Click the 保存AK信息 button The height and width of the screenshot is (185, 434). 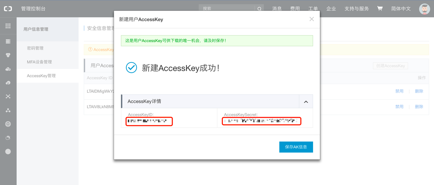coord(296,147)
